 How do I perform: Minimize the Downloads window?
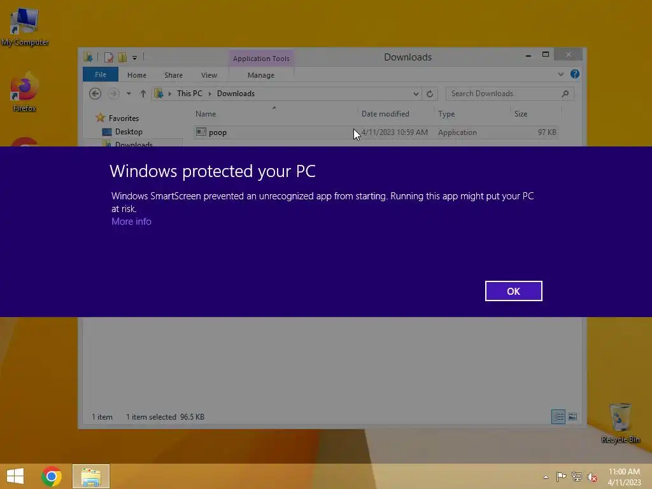tap(528, 55)
